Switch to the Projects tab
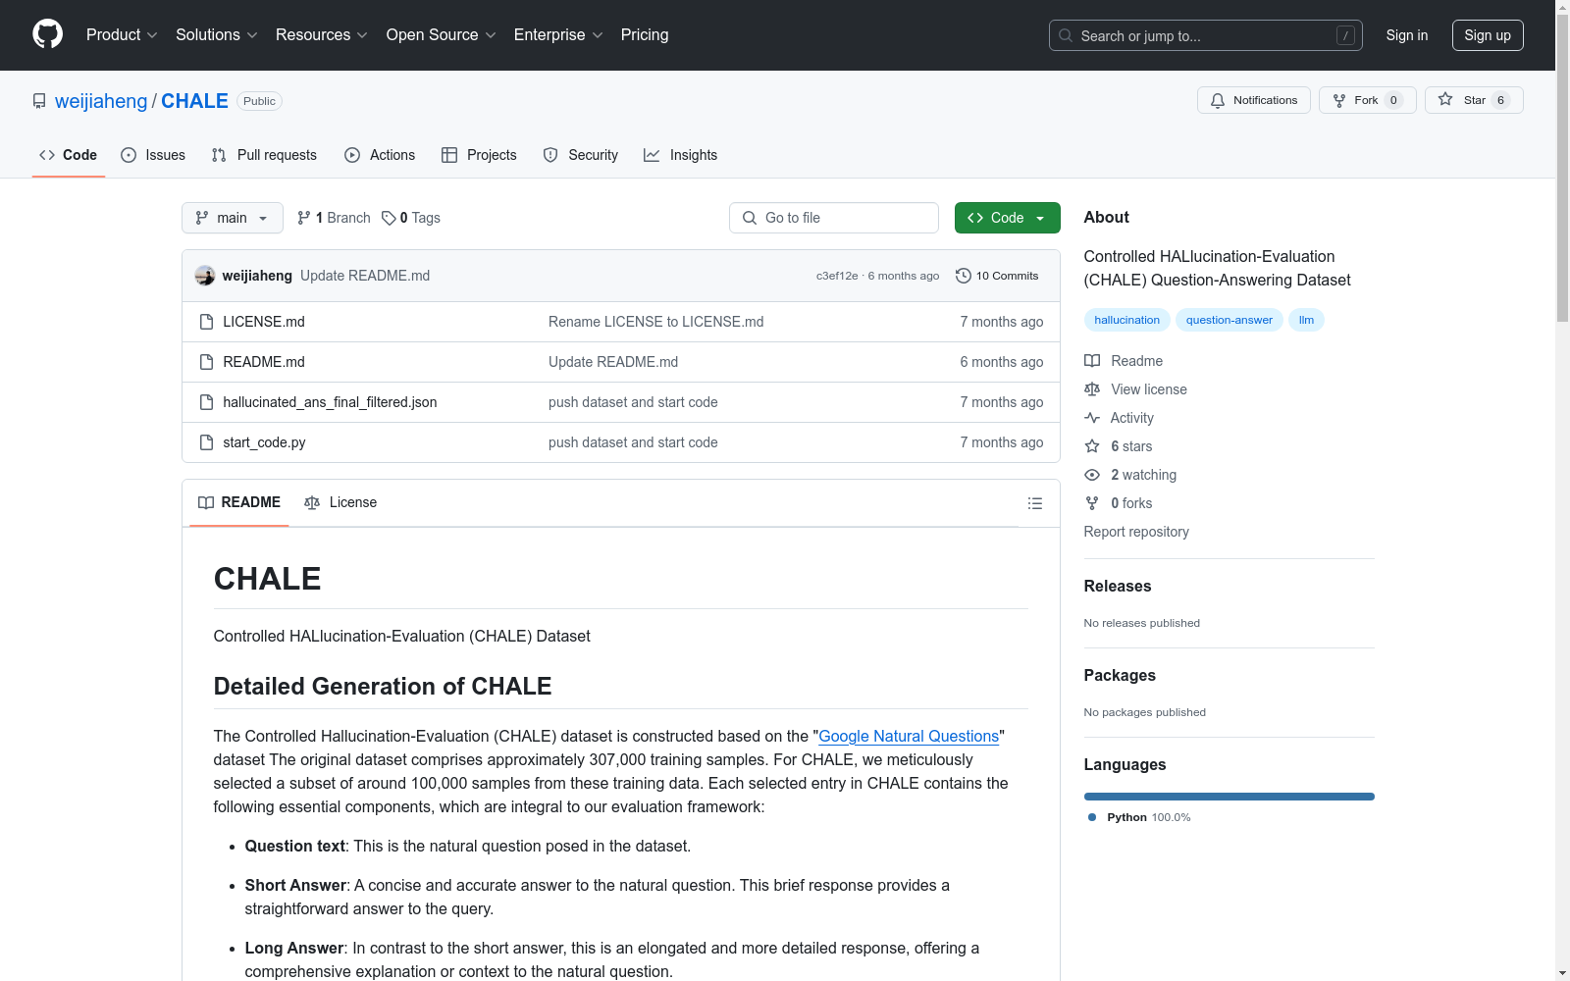The image size is (1570, 981). coord(479,155)
